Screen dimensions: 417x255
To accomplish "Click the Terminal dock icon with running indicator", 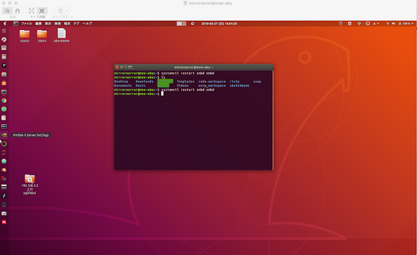I will tap(4, 92).
